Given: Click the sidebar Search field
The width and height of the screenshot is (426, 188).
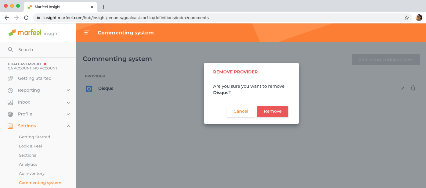Looking at the screenshot, I should pos(38,50).
